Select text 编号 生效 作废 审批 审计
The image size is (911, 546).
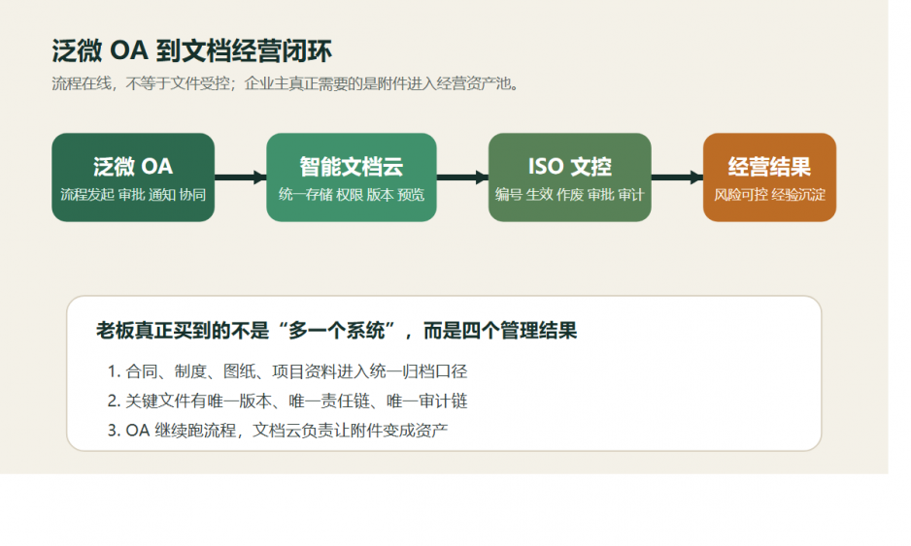(x=569, y=194)
